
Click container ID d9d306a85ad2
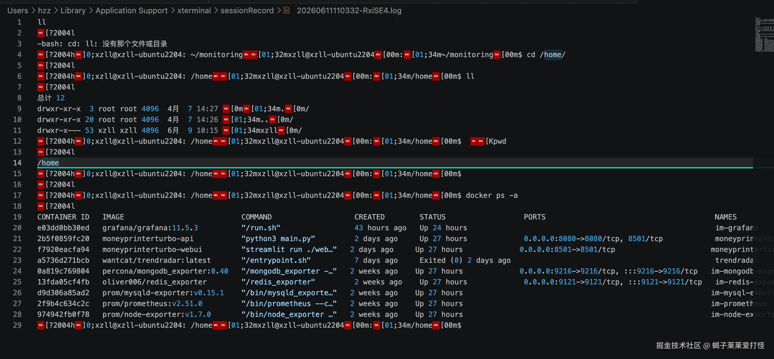(63, 293)
